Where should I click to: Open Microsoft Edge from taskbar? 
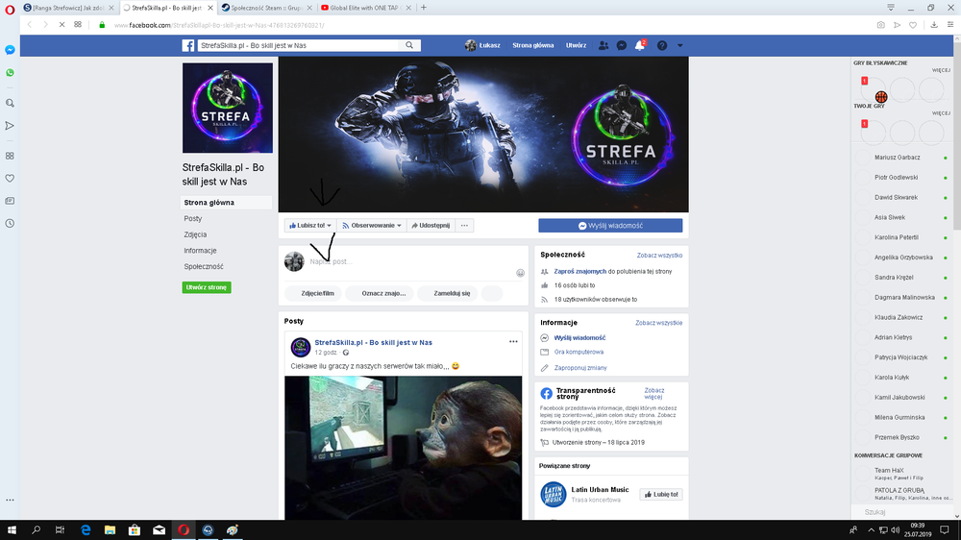pos(86,530)
